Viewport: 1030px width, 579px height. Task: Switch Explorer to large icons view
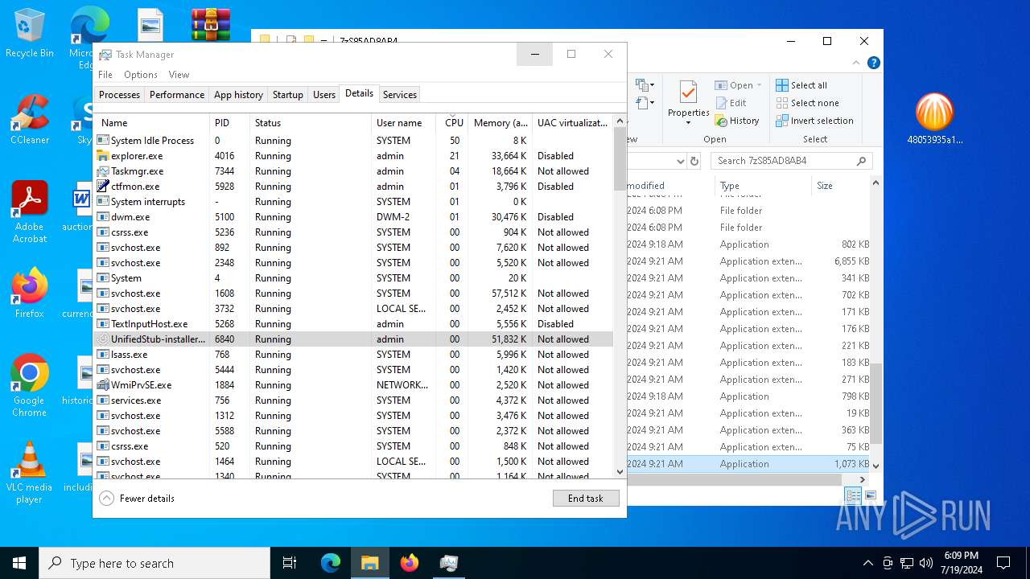870,495
